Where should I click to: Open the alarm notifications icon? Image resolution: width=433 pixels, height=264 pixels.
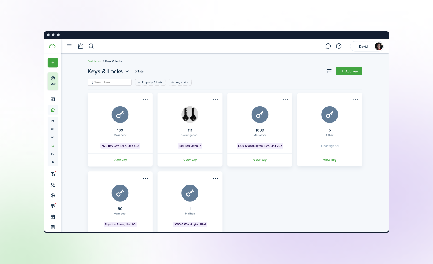80,46
